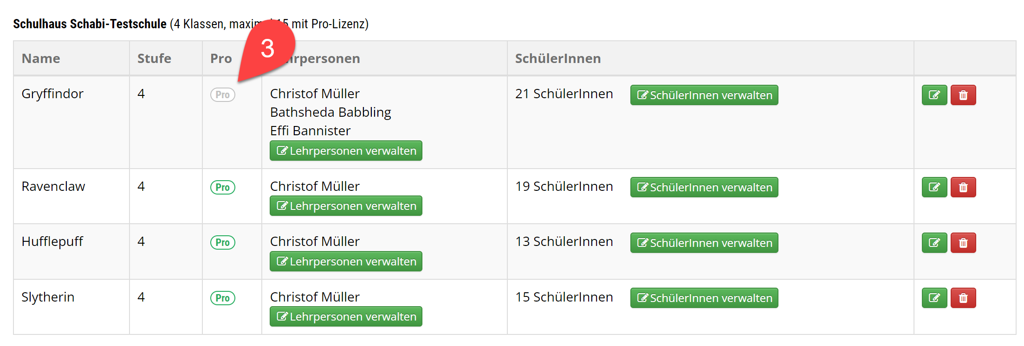Open SchülerInnen verwalten for Slytherin
Viewport: 1024px width, 346px height.
point(703,298)
